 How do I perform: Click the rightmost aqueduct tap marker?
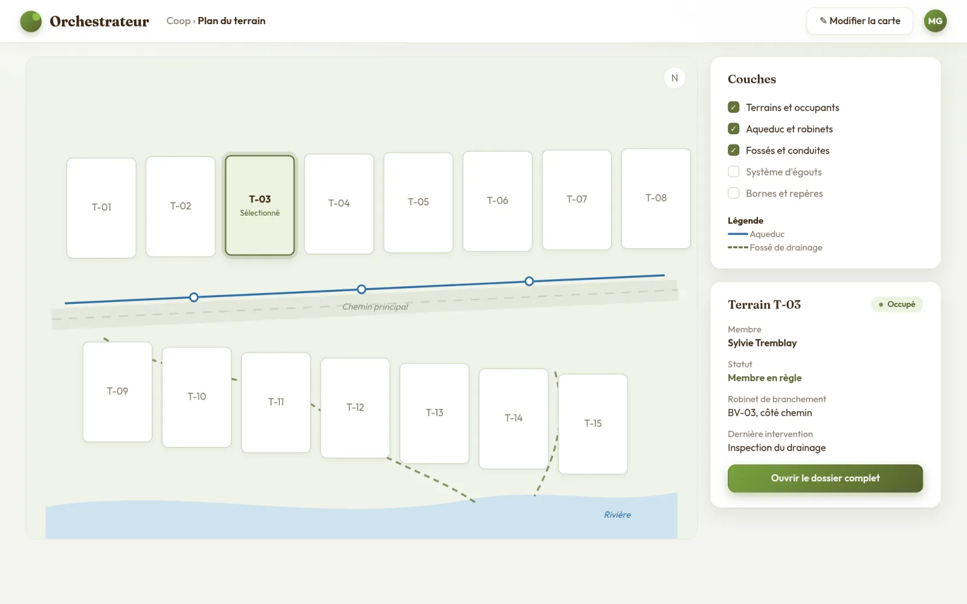pyautogui.click(x=529, y=281)
